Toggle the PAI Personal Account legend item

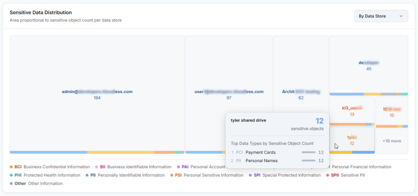pyautogui.click(x=201, y=167)
